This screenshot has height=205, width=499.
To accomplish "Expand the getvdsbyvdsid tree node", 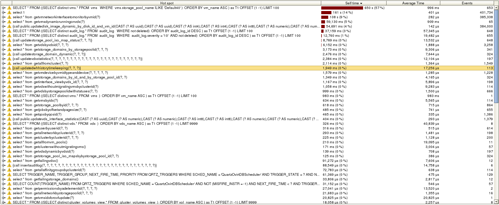I will tap(3, 45).
